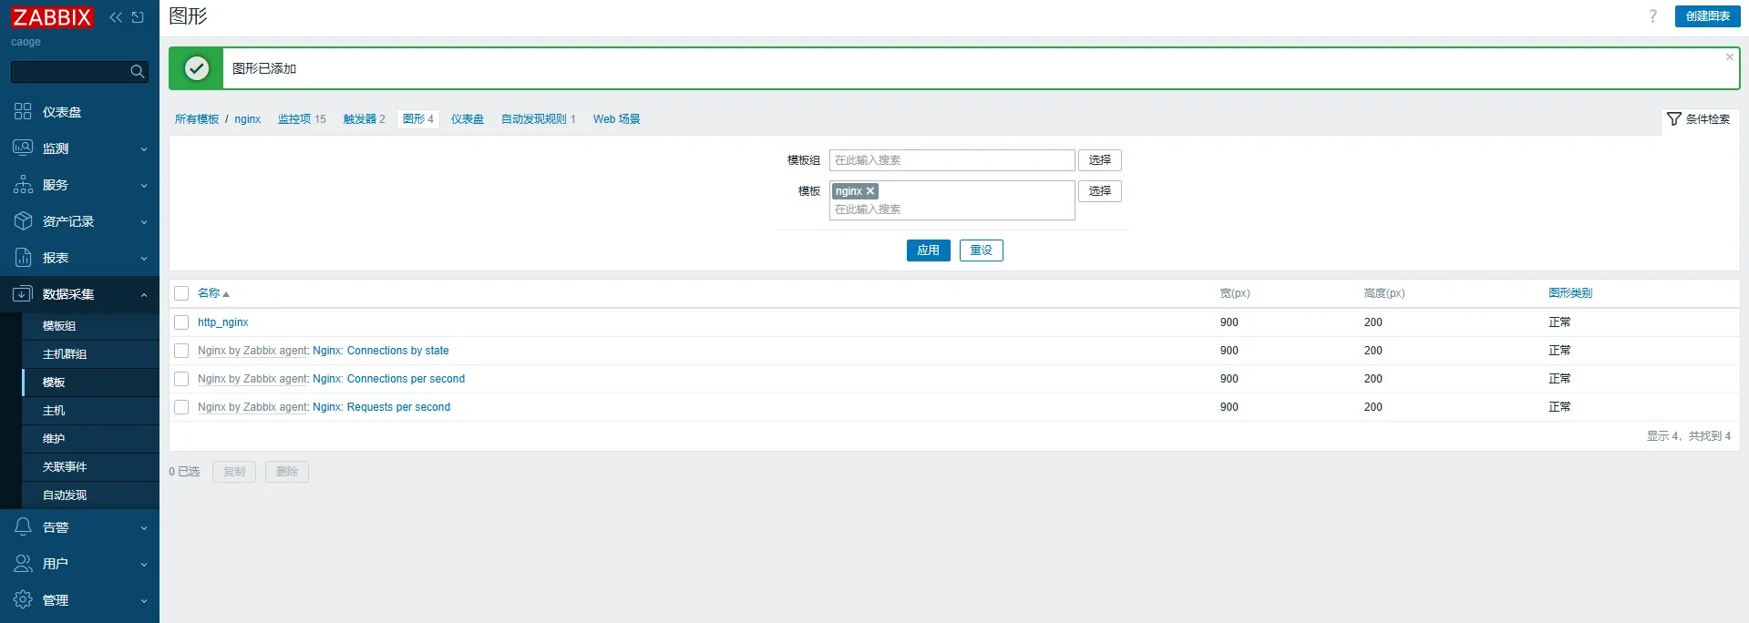Click the 监测 monitoring icon

click(23, 148)
